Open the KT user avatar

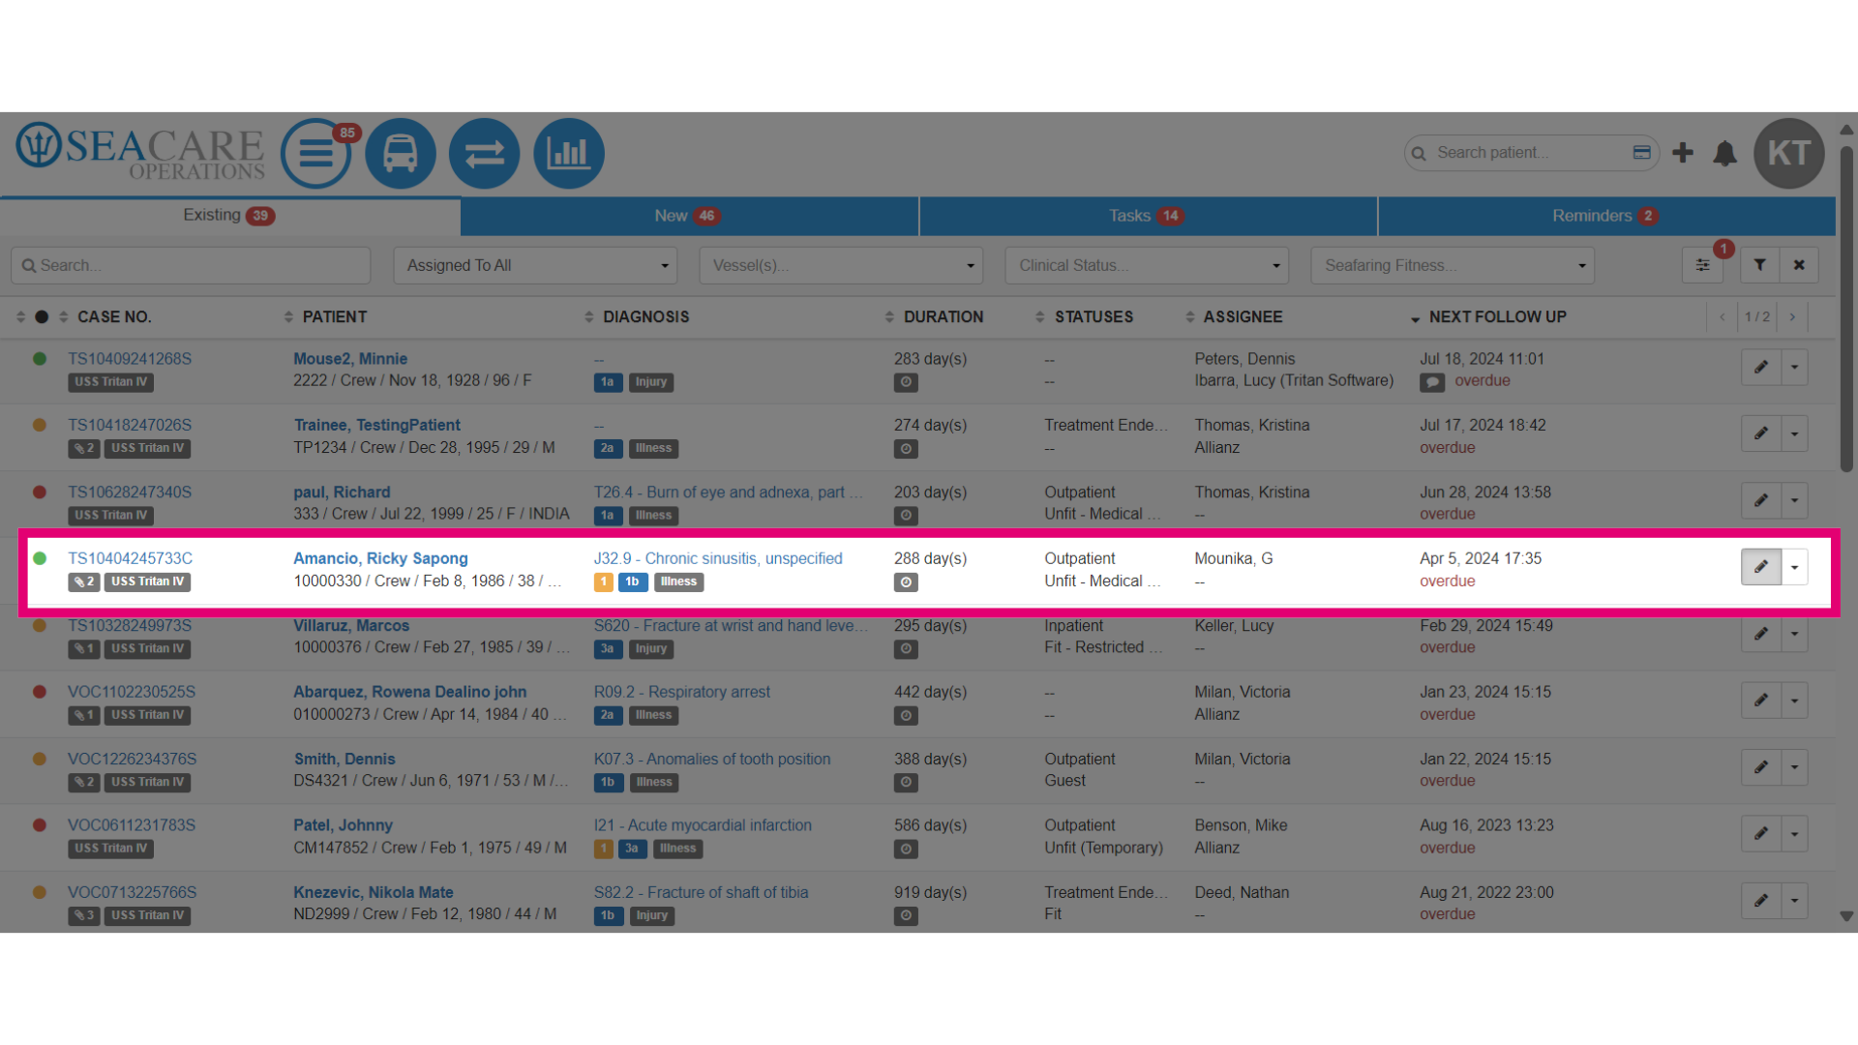coord(1789,153)
